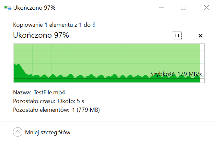Viewport: 218px width, 143px height.
Task: Open destination folder link "3"
Action: (x=94, y=25)
